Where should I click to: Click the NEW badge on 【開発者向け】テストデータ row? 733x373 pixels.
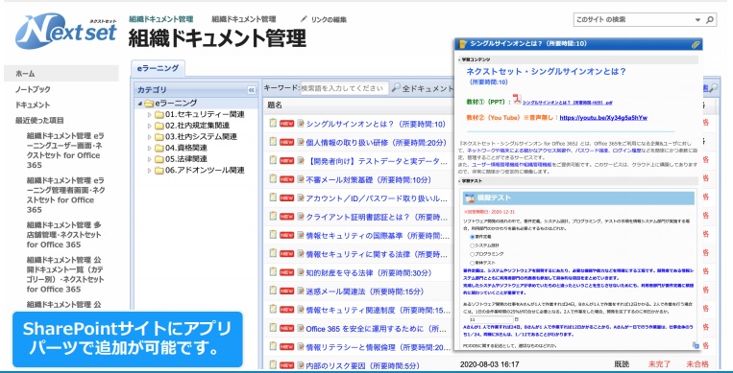[286, 161]
